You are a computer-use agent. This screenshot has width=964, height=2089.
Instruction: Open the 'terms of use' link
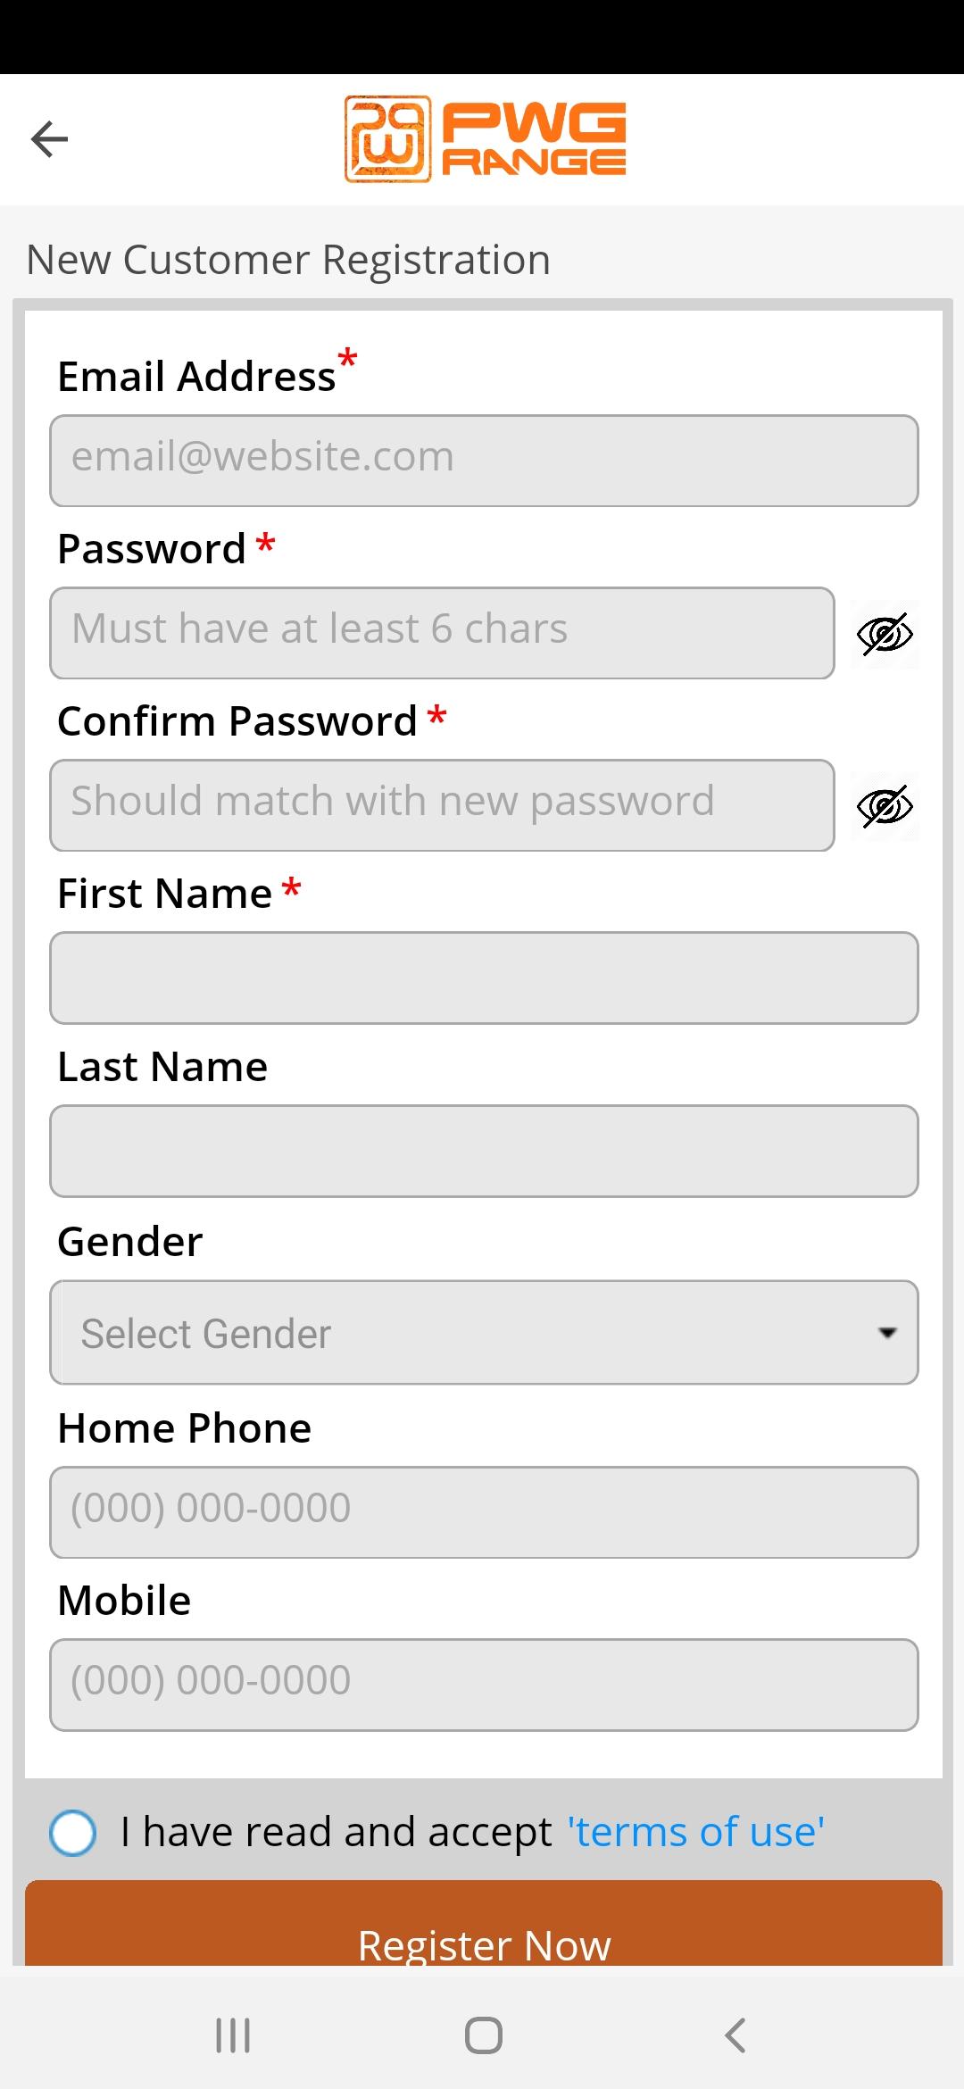pos(696,1832)
